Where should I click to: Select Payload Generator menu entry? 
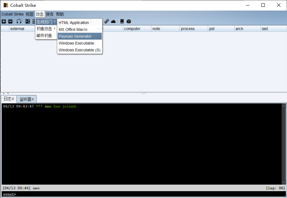pyautogui.click(x=79, y=36)
